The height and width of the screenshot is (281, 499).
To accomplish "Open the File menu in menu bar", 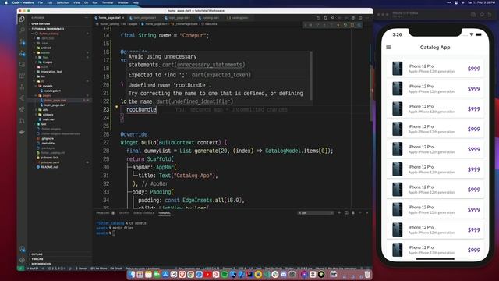I will [41, 2].
